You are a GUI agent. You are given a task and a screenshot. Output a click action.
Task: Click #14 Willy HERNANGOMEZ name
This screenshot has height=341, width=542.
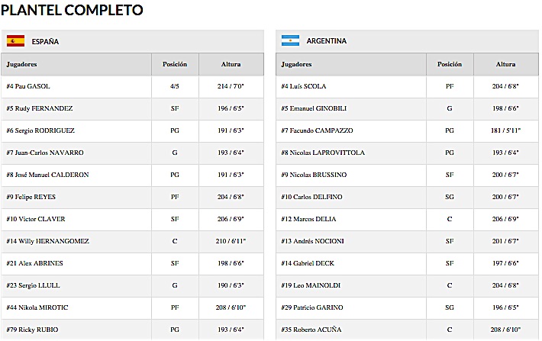click(x=47, y=242)
